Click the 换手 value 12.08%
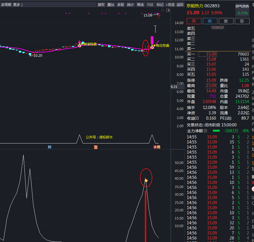254x242 pixels. click(x=210, y=108)
